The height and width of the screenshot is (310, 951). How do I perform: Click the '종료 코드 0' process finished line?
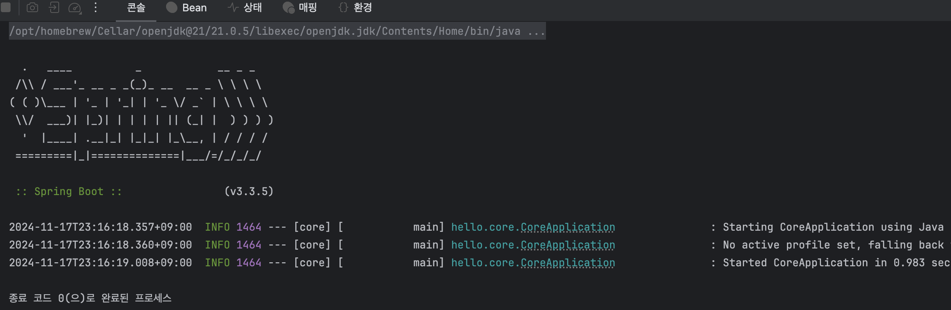click(90, 298)
